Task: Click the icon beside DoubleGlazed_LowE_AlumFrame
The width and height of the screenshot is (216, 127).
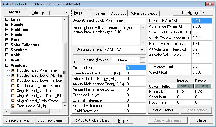Action: point(13,75)
